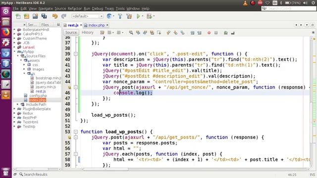Click the Quick Search input field
This screenshot has height=178, width=317.
click(x=289, y=8)
